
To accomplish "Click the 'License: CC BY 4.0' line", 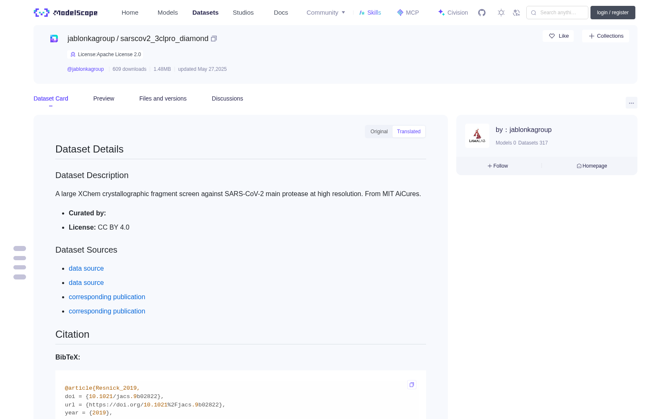I will (99, 228).
